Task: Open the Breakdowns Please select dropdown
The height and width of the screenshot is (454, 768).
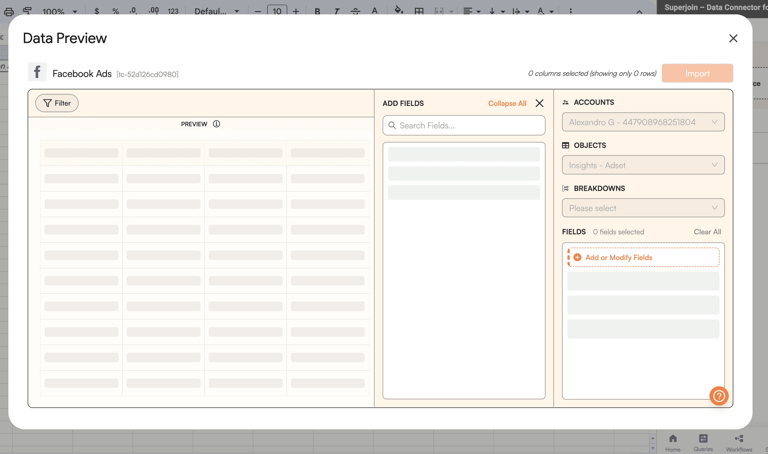Action: point(643,208)
